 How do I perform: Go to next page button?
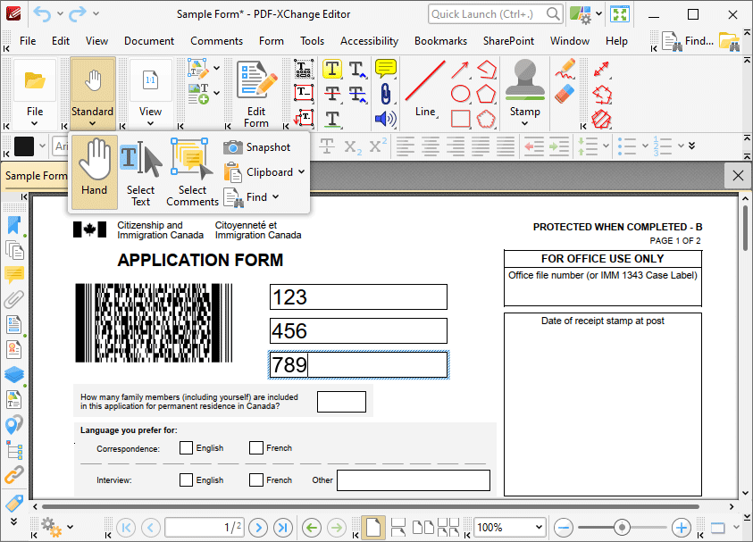[258, 528]
